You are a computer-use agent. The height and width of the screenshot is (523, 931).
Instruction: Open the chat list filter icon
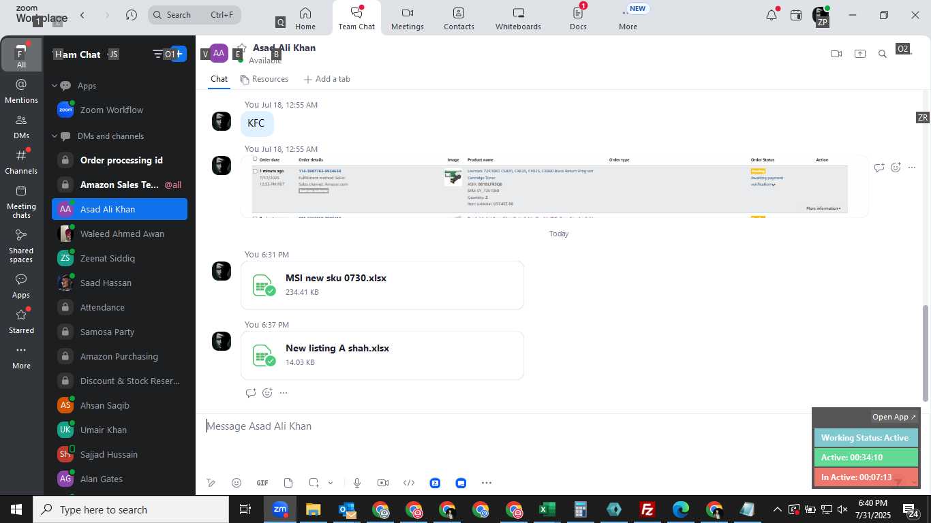coord(158,54)
